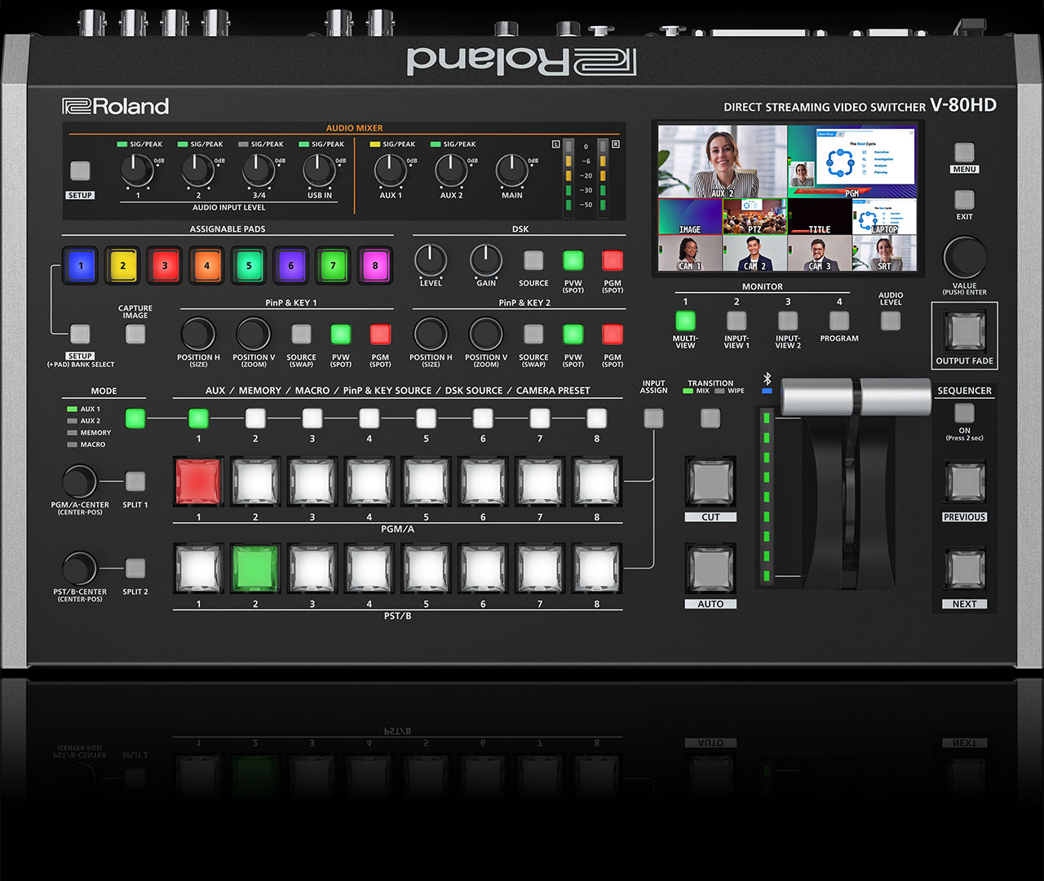Screen dimensions: 1044x881
Task: Click the LEVEL knob in the DSK section
Action: pos(431,259)
